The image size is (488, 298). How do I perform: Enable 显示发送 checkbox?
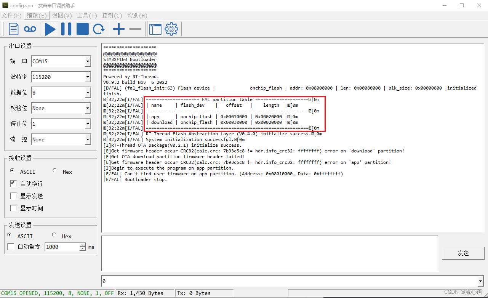(13, 196)
